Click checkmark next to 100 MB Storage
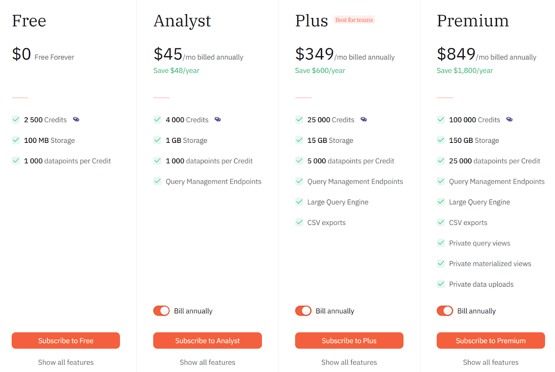The height and width of the screenshot is (372, 555). (16, 140)
